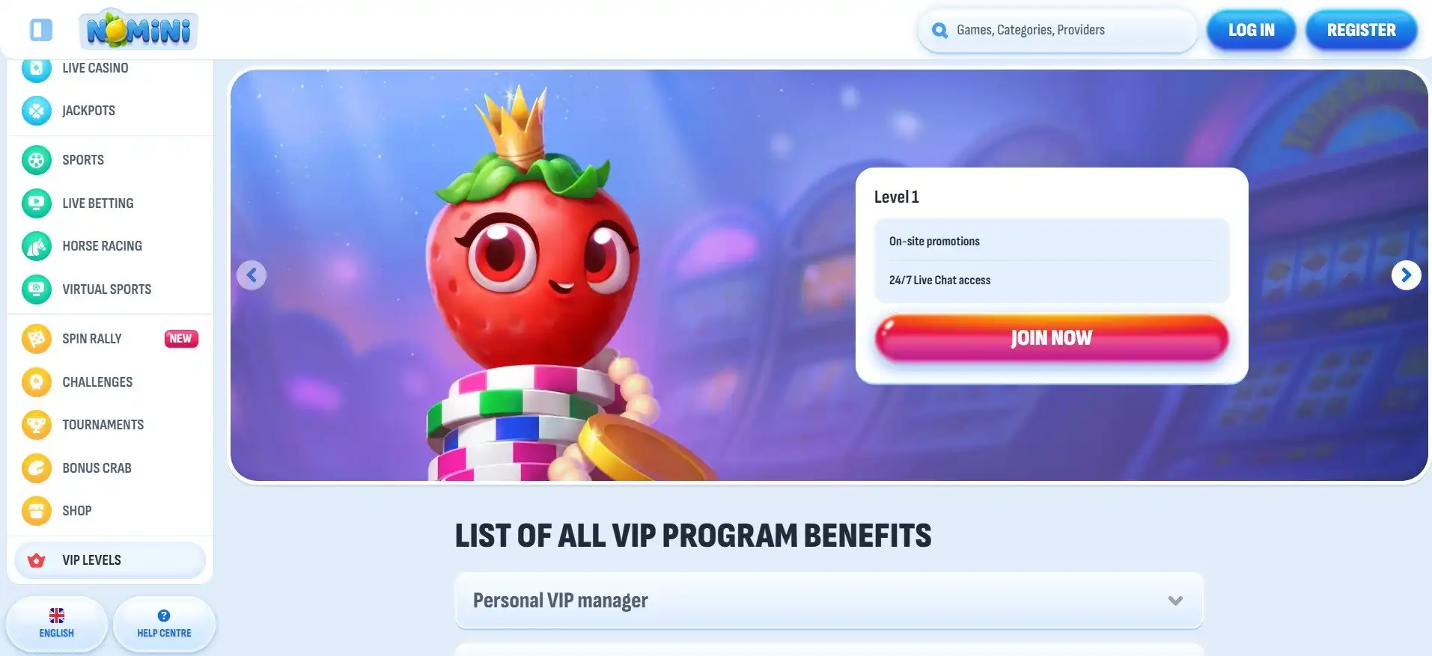
Task: Show the next VIP level slide
Action: [x=1406, y=275]
